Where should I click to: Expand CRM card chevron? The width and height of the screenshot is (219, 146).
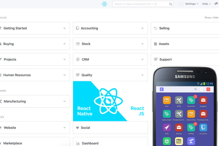click(x=142, y=59)
